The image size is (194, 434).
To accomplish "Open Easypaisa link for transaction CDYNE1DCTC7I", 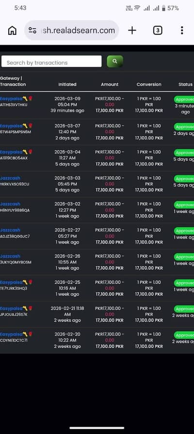I will click(16, 334).
